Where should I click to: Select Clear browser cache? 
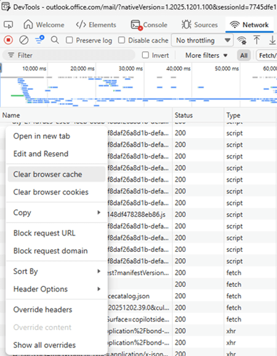click(x=57, y=174)
